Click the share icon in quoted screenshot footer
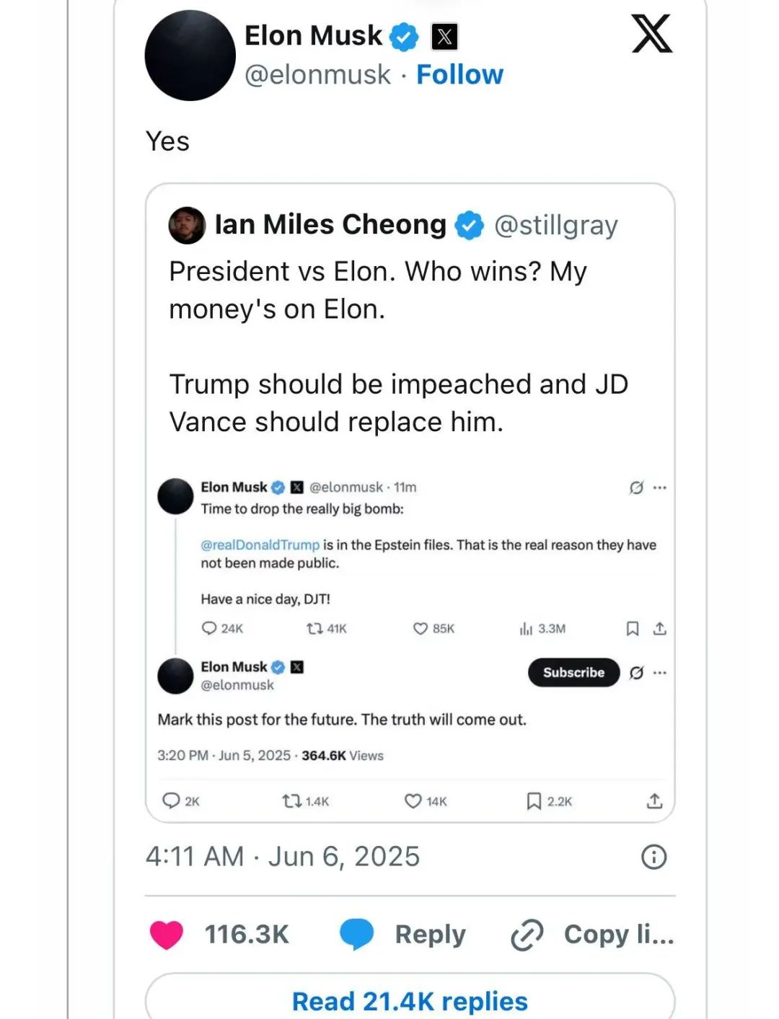 click(x=654, y=801)
